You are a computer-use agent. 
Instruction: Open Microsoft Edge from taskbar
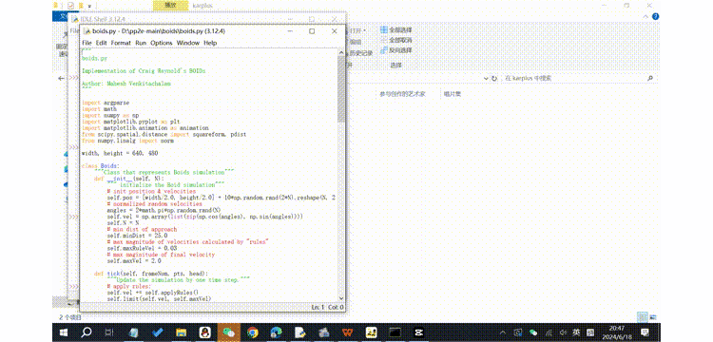(276, 332)
